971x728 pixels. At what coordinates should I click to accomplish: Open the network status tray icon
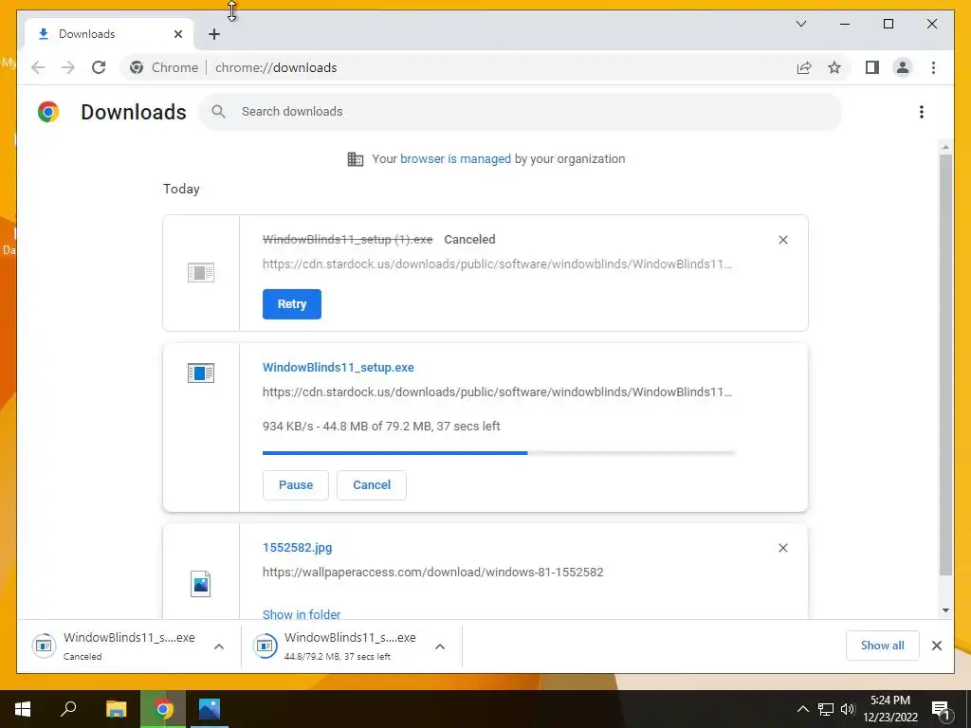826,709
